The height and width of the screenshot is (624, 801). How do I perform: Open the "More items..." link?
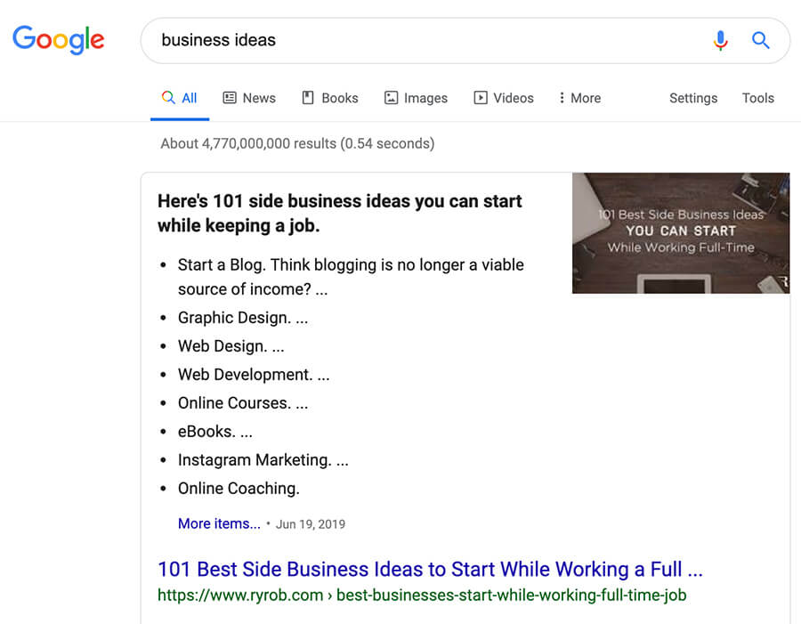(218, 523)
